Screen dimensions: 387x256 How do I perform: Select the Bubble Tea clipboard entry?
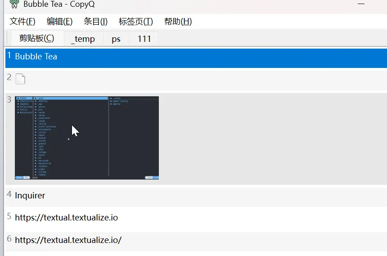36,57
